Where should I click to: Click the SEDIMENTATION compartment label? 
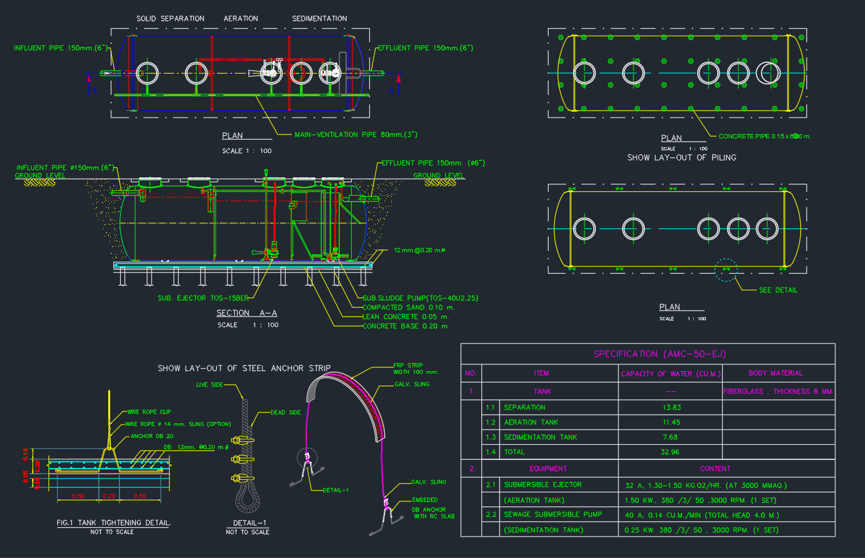tap(320, 19)
